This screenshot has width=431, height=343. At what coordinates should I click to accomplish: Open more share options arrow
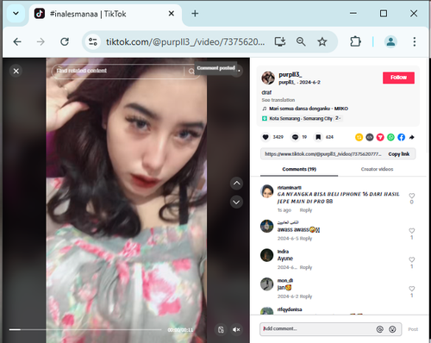(x=412, y=137)
